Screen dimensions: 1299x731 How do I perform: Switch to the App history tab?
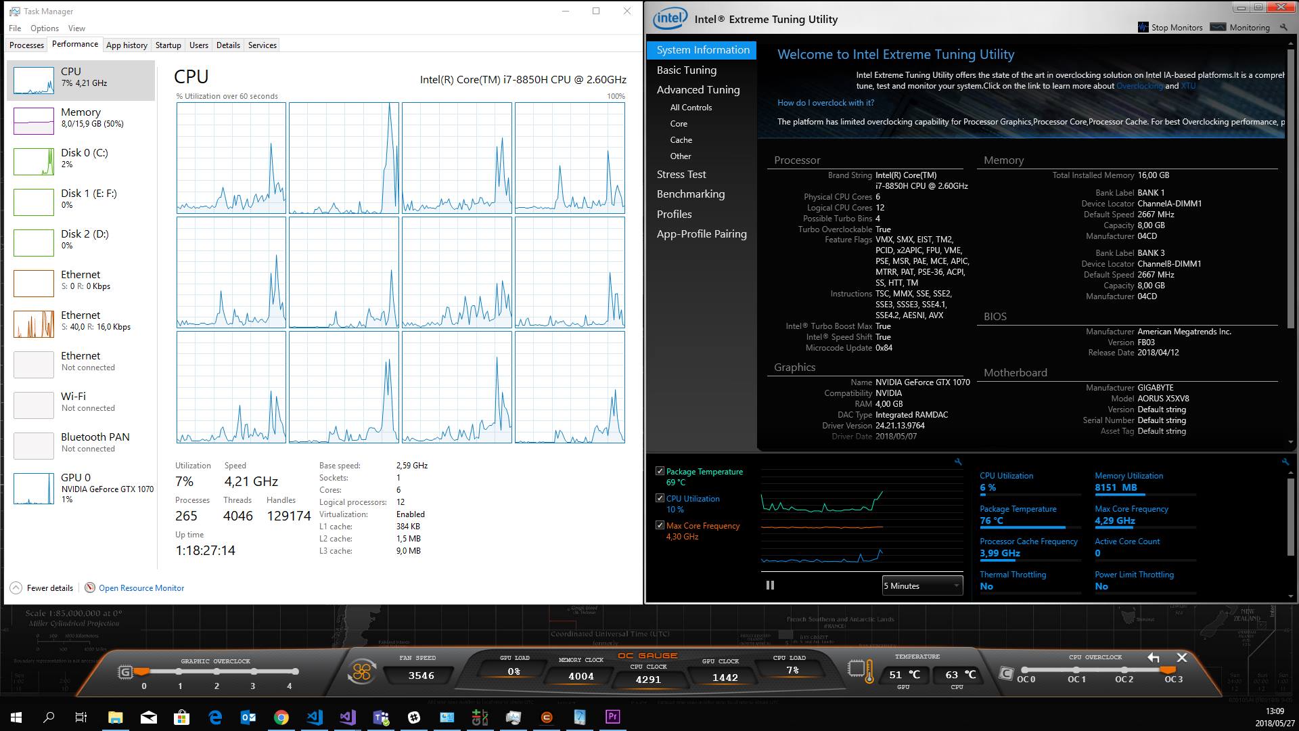(x=127, y=45)
